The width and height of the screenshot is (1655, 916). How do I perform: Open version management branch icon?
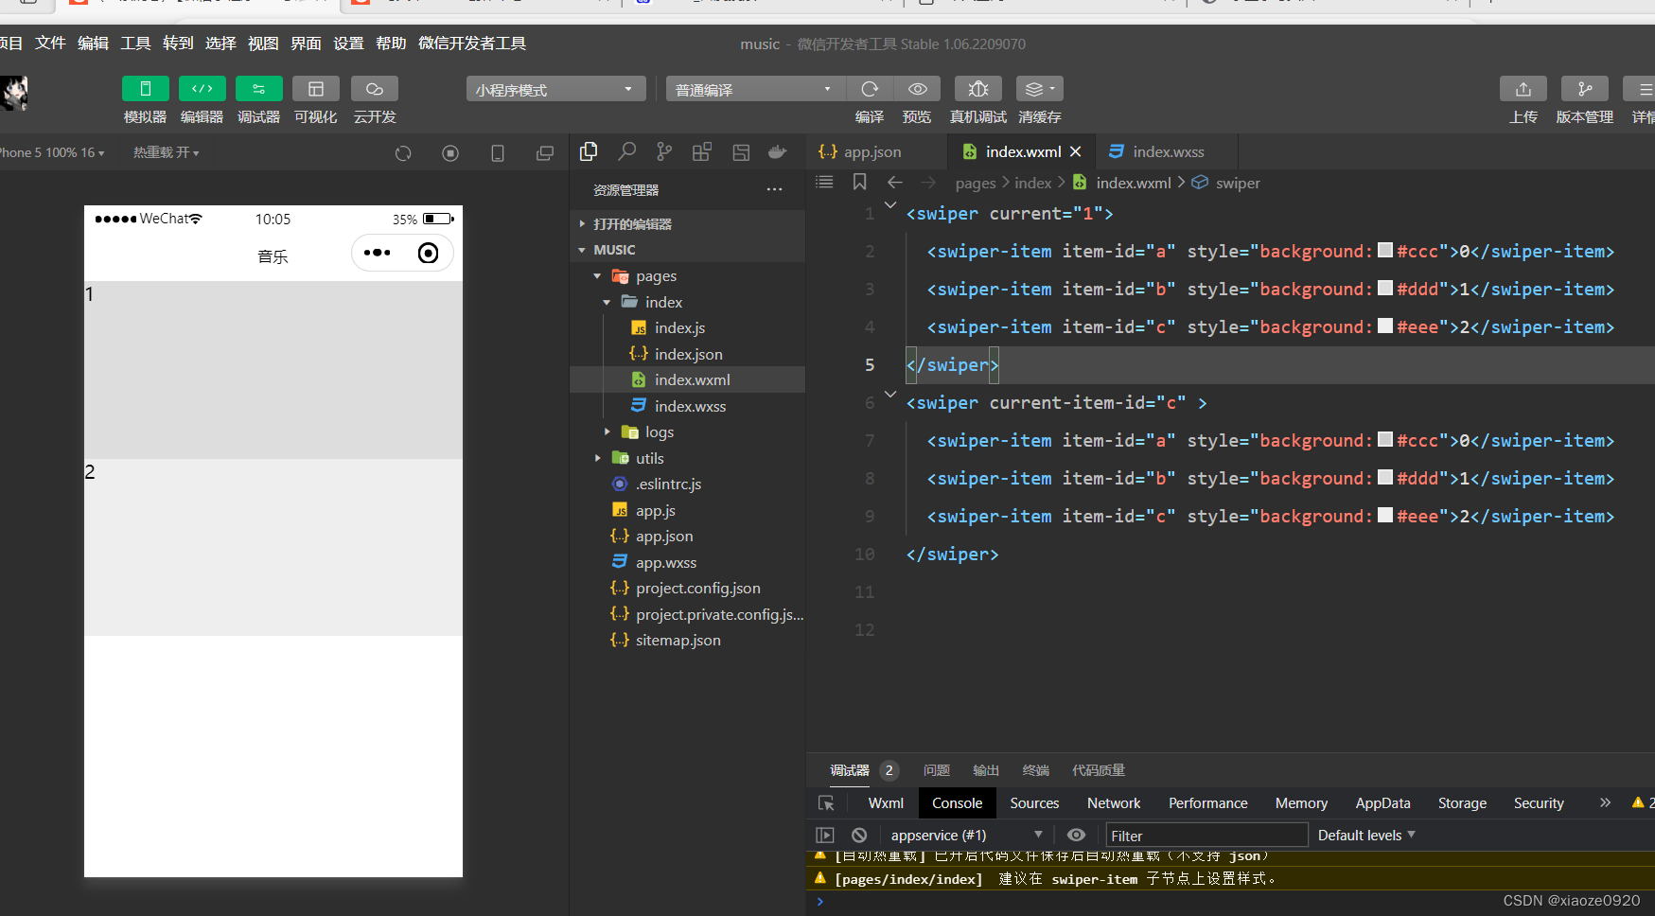pos(1585,89)
